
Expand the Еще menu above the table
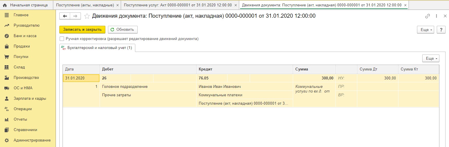click(x=431, y=59)
